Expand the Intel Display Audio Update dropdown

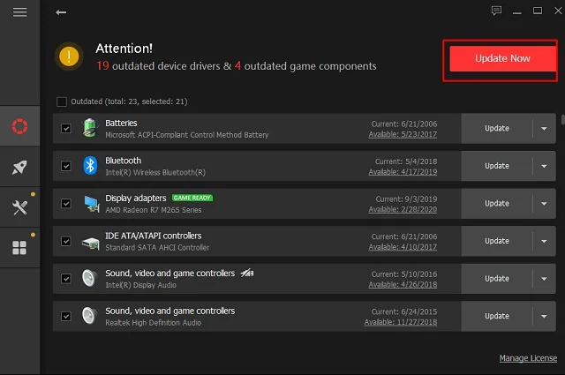(544, 279)
